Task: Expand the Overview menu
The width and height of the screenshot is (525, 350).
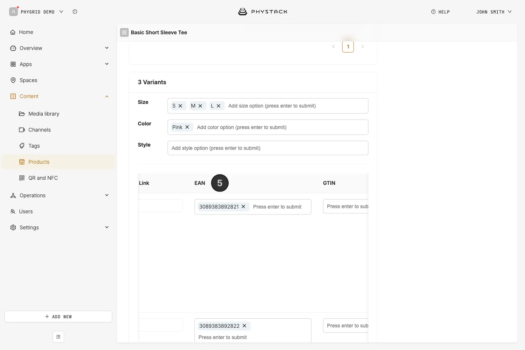Action: pos(107,48)
